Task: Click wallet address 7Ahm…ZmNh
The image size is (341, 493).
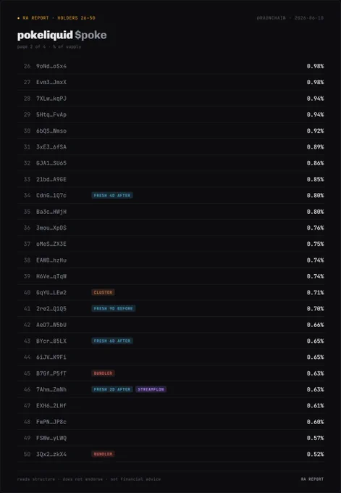Action: click(x=51, y=389)
